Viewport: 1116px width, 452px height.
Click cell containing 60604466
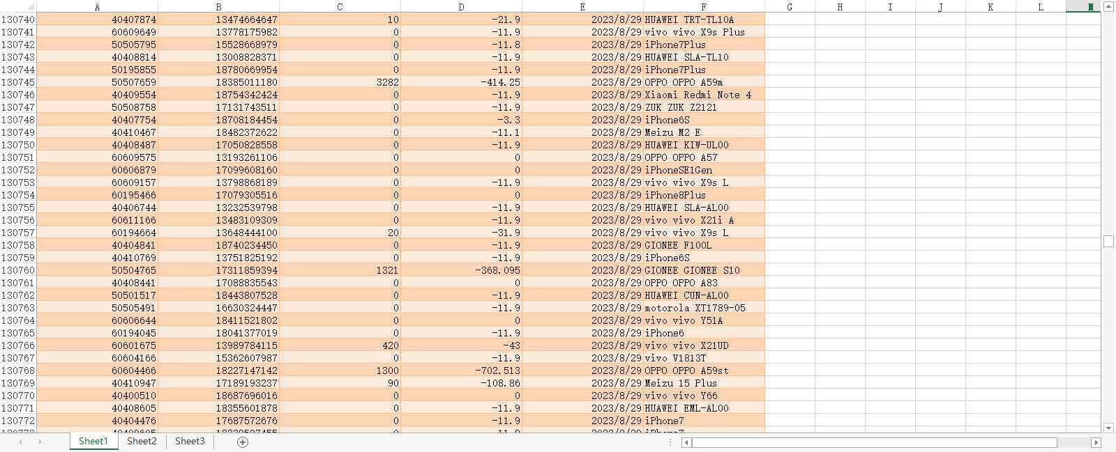pyautogui.click(x=97, y=371)
